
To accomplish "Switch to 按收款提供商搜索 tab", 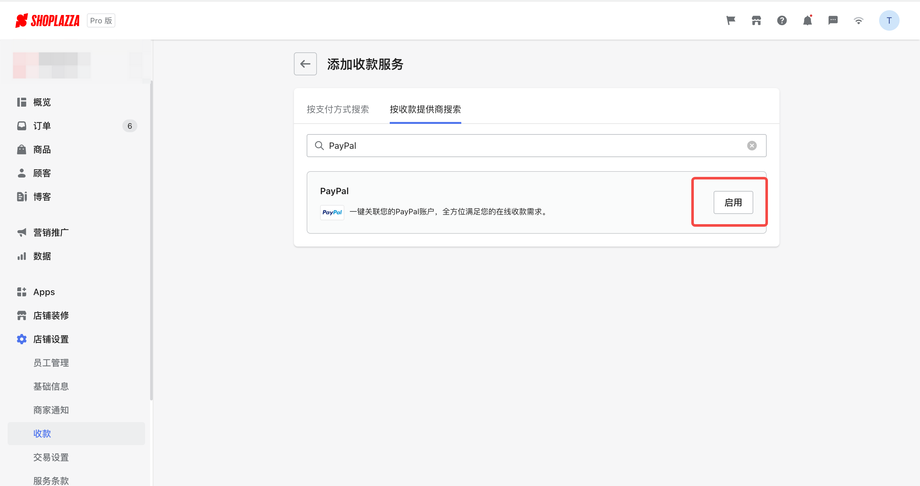I will [425, 109].
